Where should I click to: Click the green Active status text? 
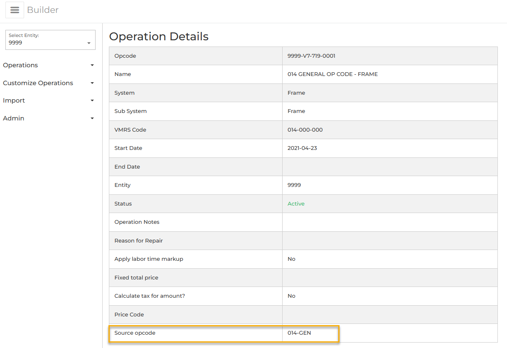296,204
